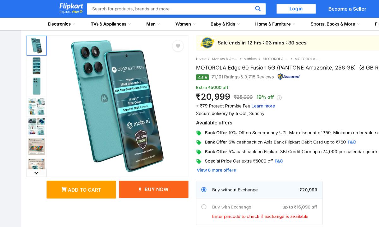Select Buy with Exchange option
The image size is (379, 227).
tap(204, 207)
